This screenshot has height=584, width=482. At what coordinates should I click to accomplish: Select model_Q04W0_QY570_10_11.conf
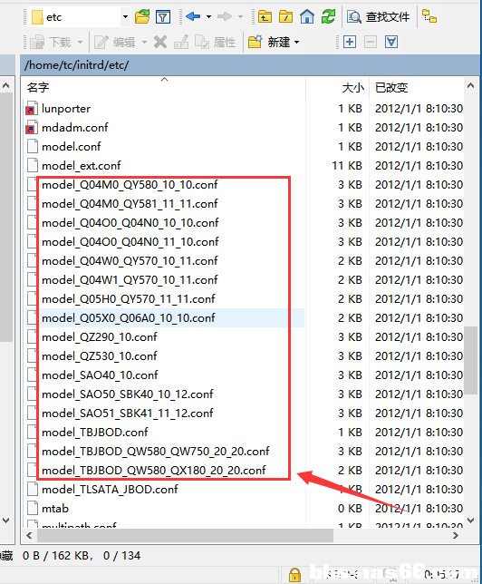click(x=130, y=261)
